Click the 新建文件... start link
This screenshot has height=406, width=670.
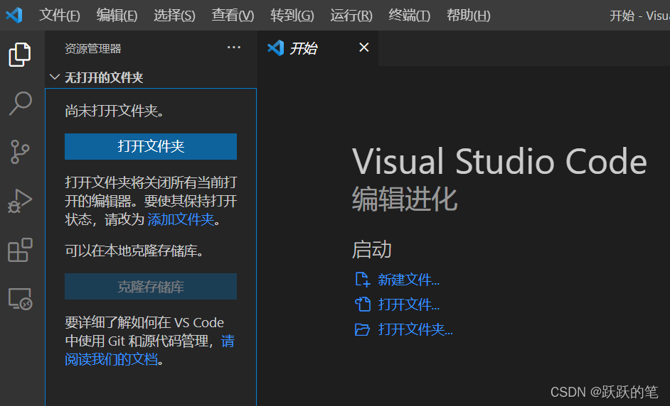click(x=408, y=280)
